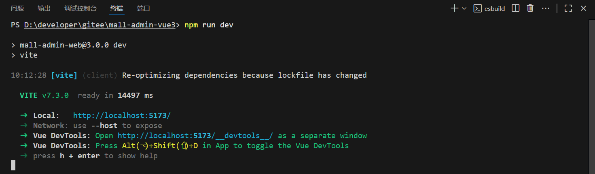595x174 pixels.
Task: Close the terminal panel
Action: point(584,8)
